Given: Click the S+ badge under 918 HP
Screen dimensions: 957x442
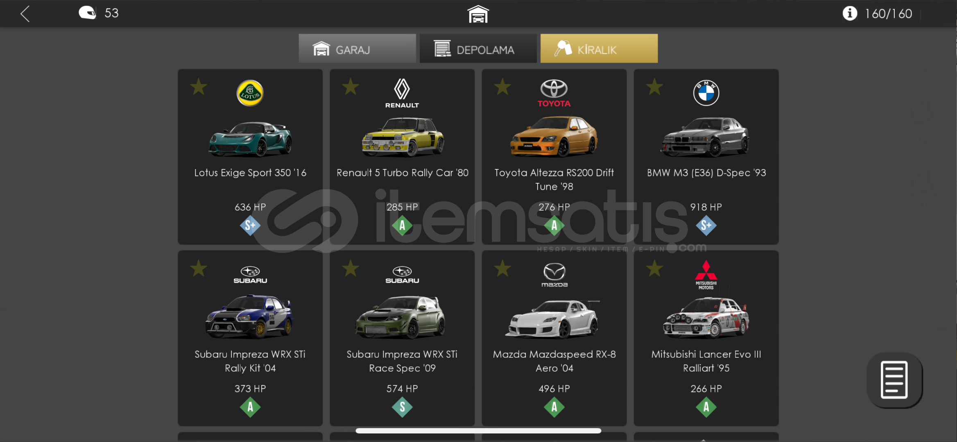Looking at the screenshot, I should (706, 226).
